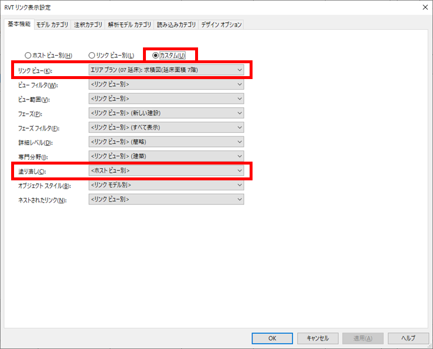
Task: Click the キャンセル button
Action: coord(318,338)
